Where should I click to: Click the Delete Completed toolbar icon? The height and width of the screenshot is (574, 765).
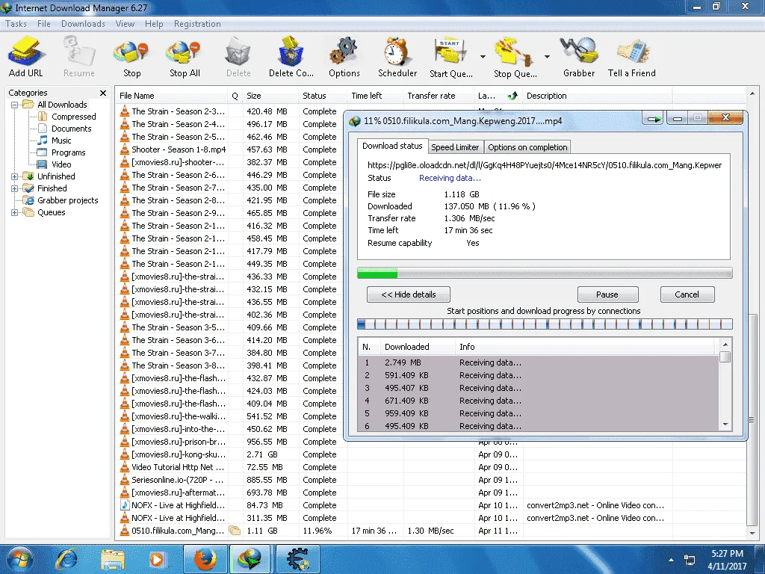(x=291, y=56)
